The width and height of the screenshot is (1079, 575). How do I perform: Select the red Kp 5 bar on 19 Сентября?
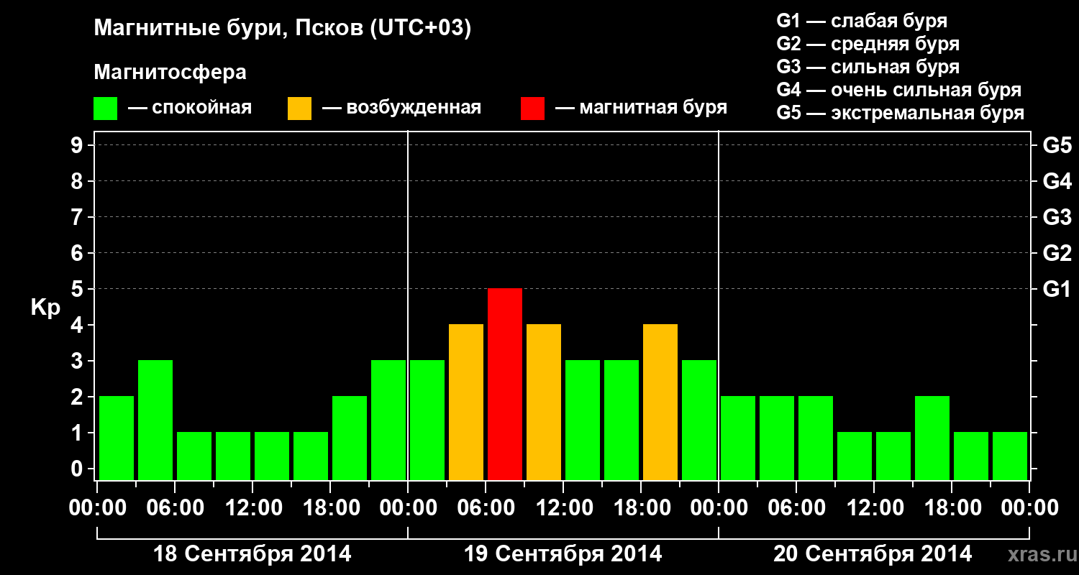(x=505, y=385)
